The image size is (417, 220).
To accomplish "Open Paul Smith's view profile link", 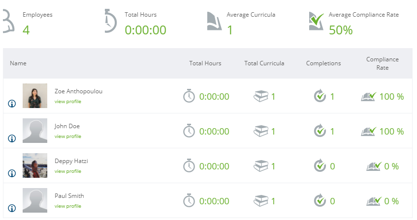I will 68,206.
